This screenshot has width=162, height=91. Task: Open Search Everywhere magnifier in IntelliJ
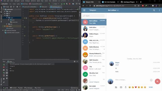pos(79,4)
